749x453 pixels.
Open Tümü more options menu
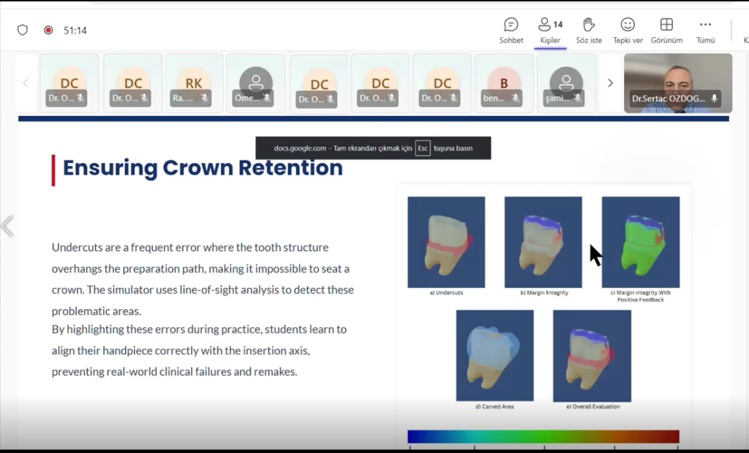(705, 31)
